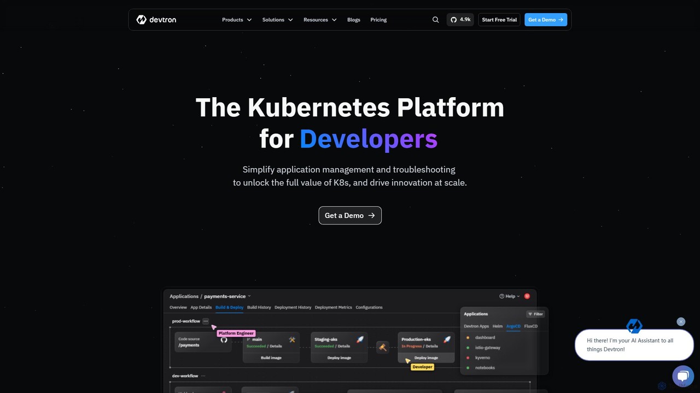Open the Pricing nav item

[378, 20]
